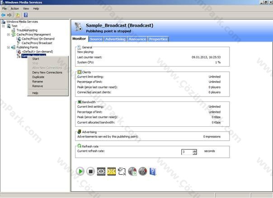
Task: Collapse the Cache/Proxy Management tree node
Action: [8, 35]
